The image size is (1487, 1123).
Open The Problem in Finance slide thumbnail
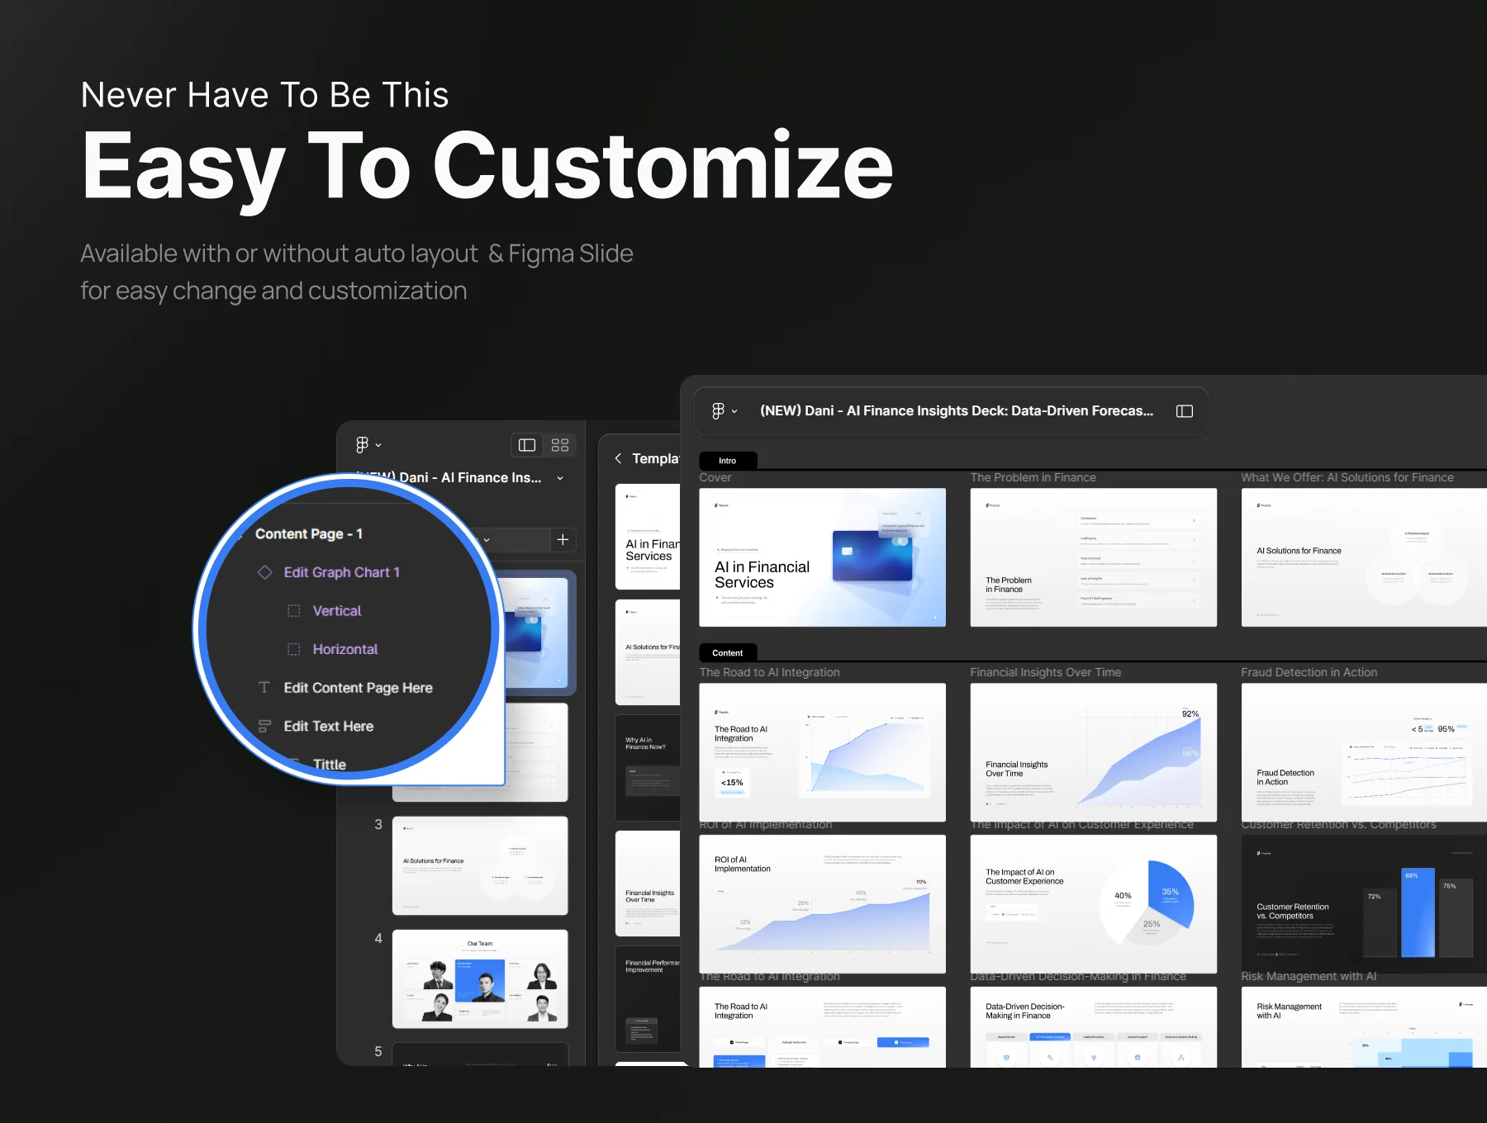(x=1094, y=557)
